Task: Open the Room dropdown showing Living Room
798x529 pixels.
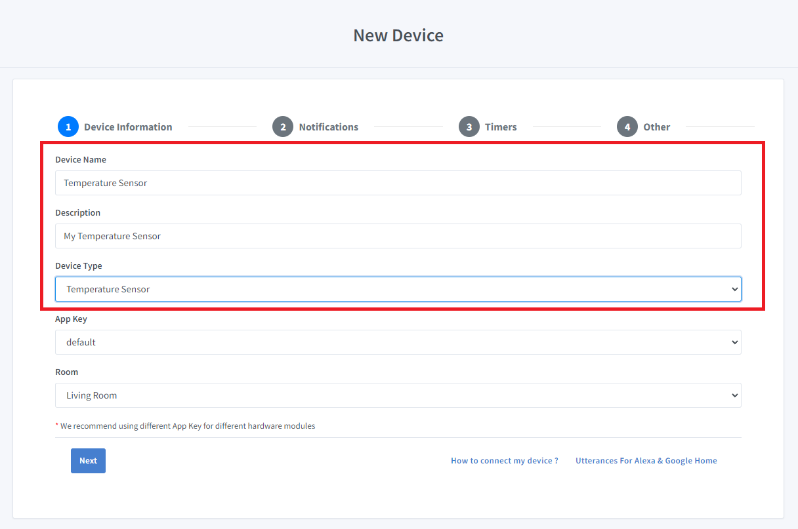Action: click(x=398, y=395)
